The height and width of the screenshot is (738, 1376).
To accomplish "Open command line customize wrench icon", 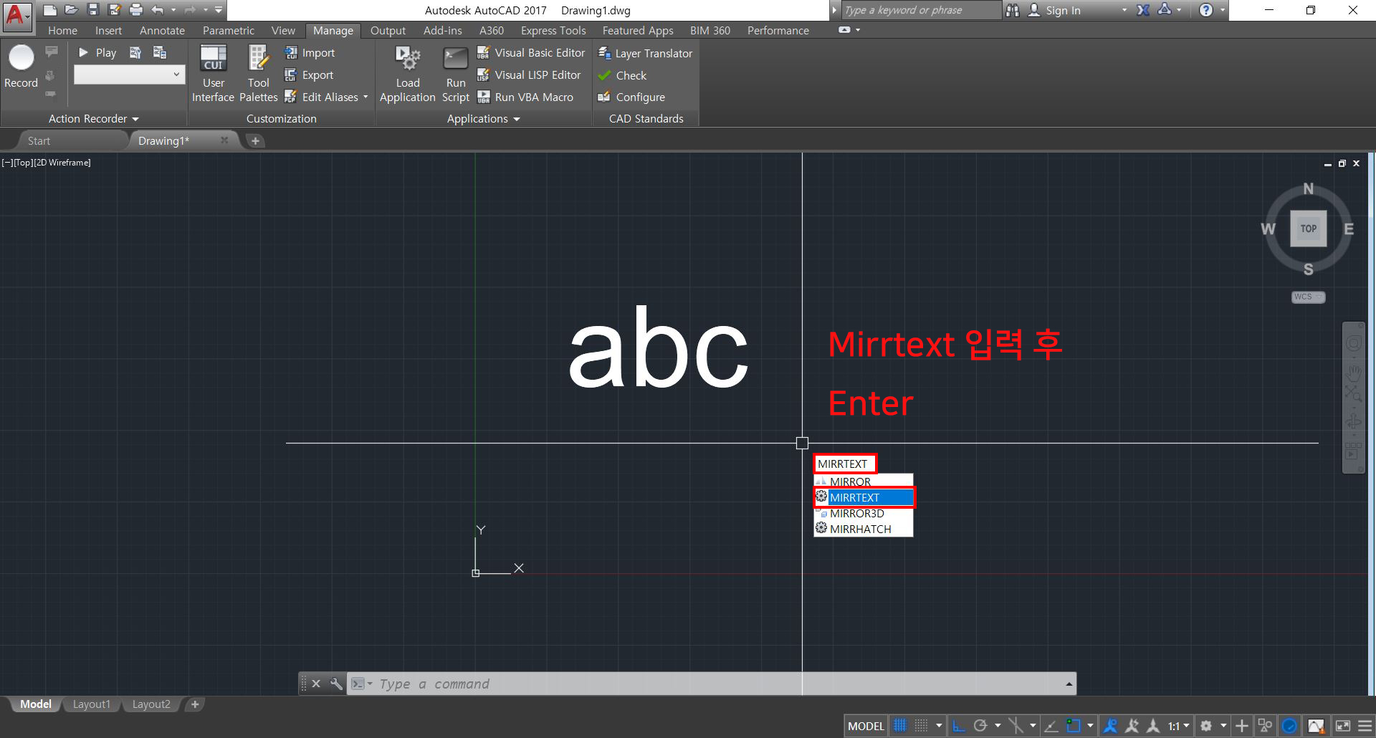I will [x=336, y=684].
